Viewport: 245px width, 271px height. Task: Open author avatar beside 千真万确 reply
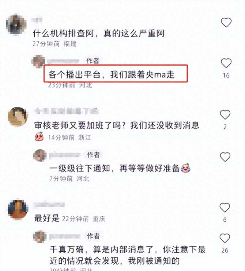coord(40,237)
